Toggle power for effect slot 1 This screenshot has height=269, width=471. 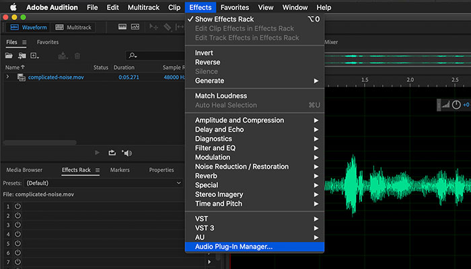pyautogui.click(x=17, y=206)
